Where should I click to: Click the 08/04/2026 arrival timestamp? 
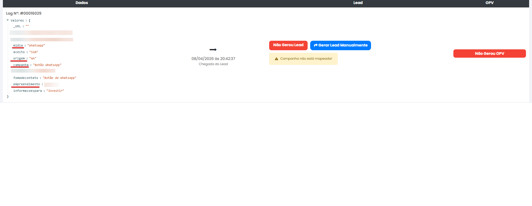click(213, 59)
